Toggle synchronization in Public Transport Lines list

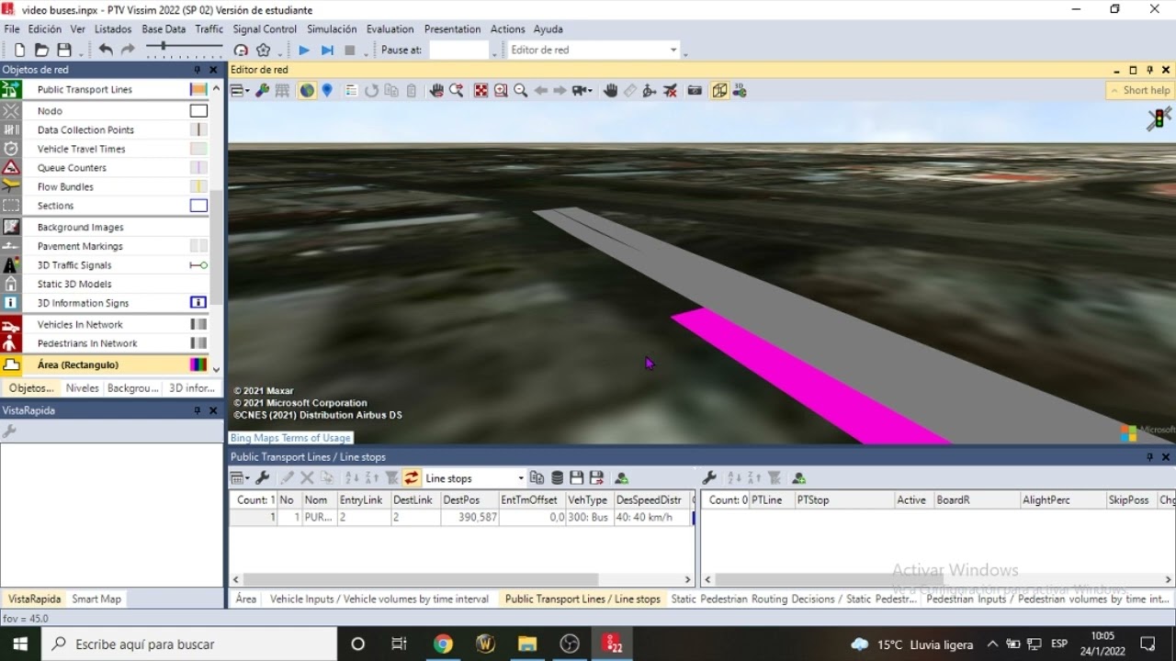(x=411, y=478)
